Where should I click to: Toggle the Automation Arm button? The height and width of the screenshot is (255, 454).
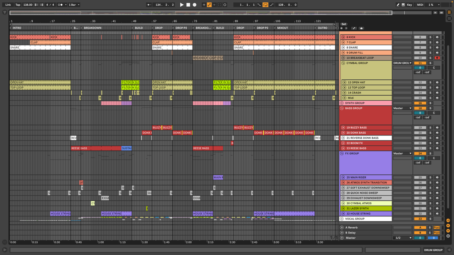tap(209, 5)
